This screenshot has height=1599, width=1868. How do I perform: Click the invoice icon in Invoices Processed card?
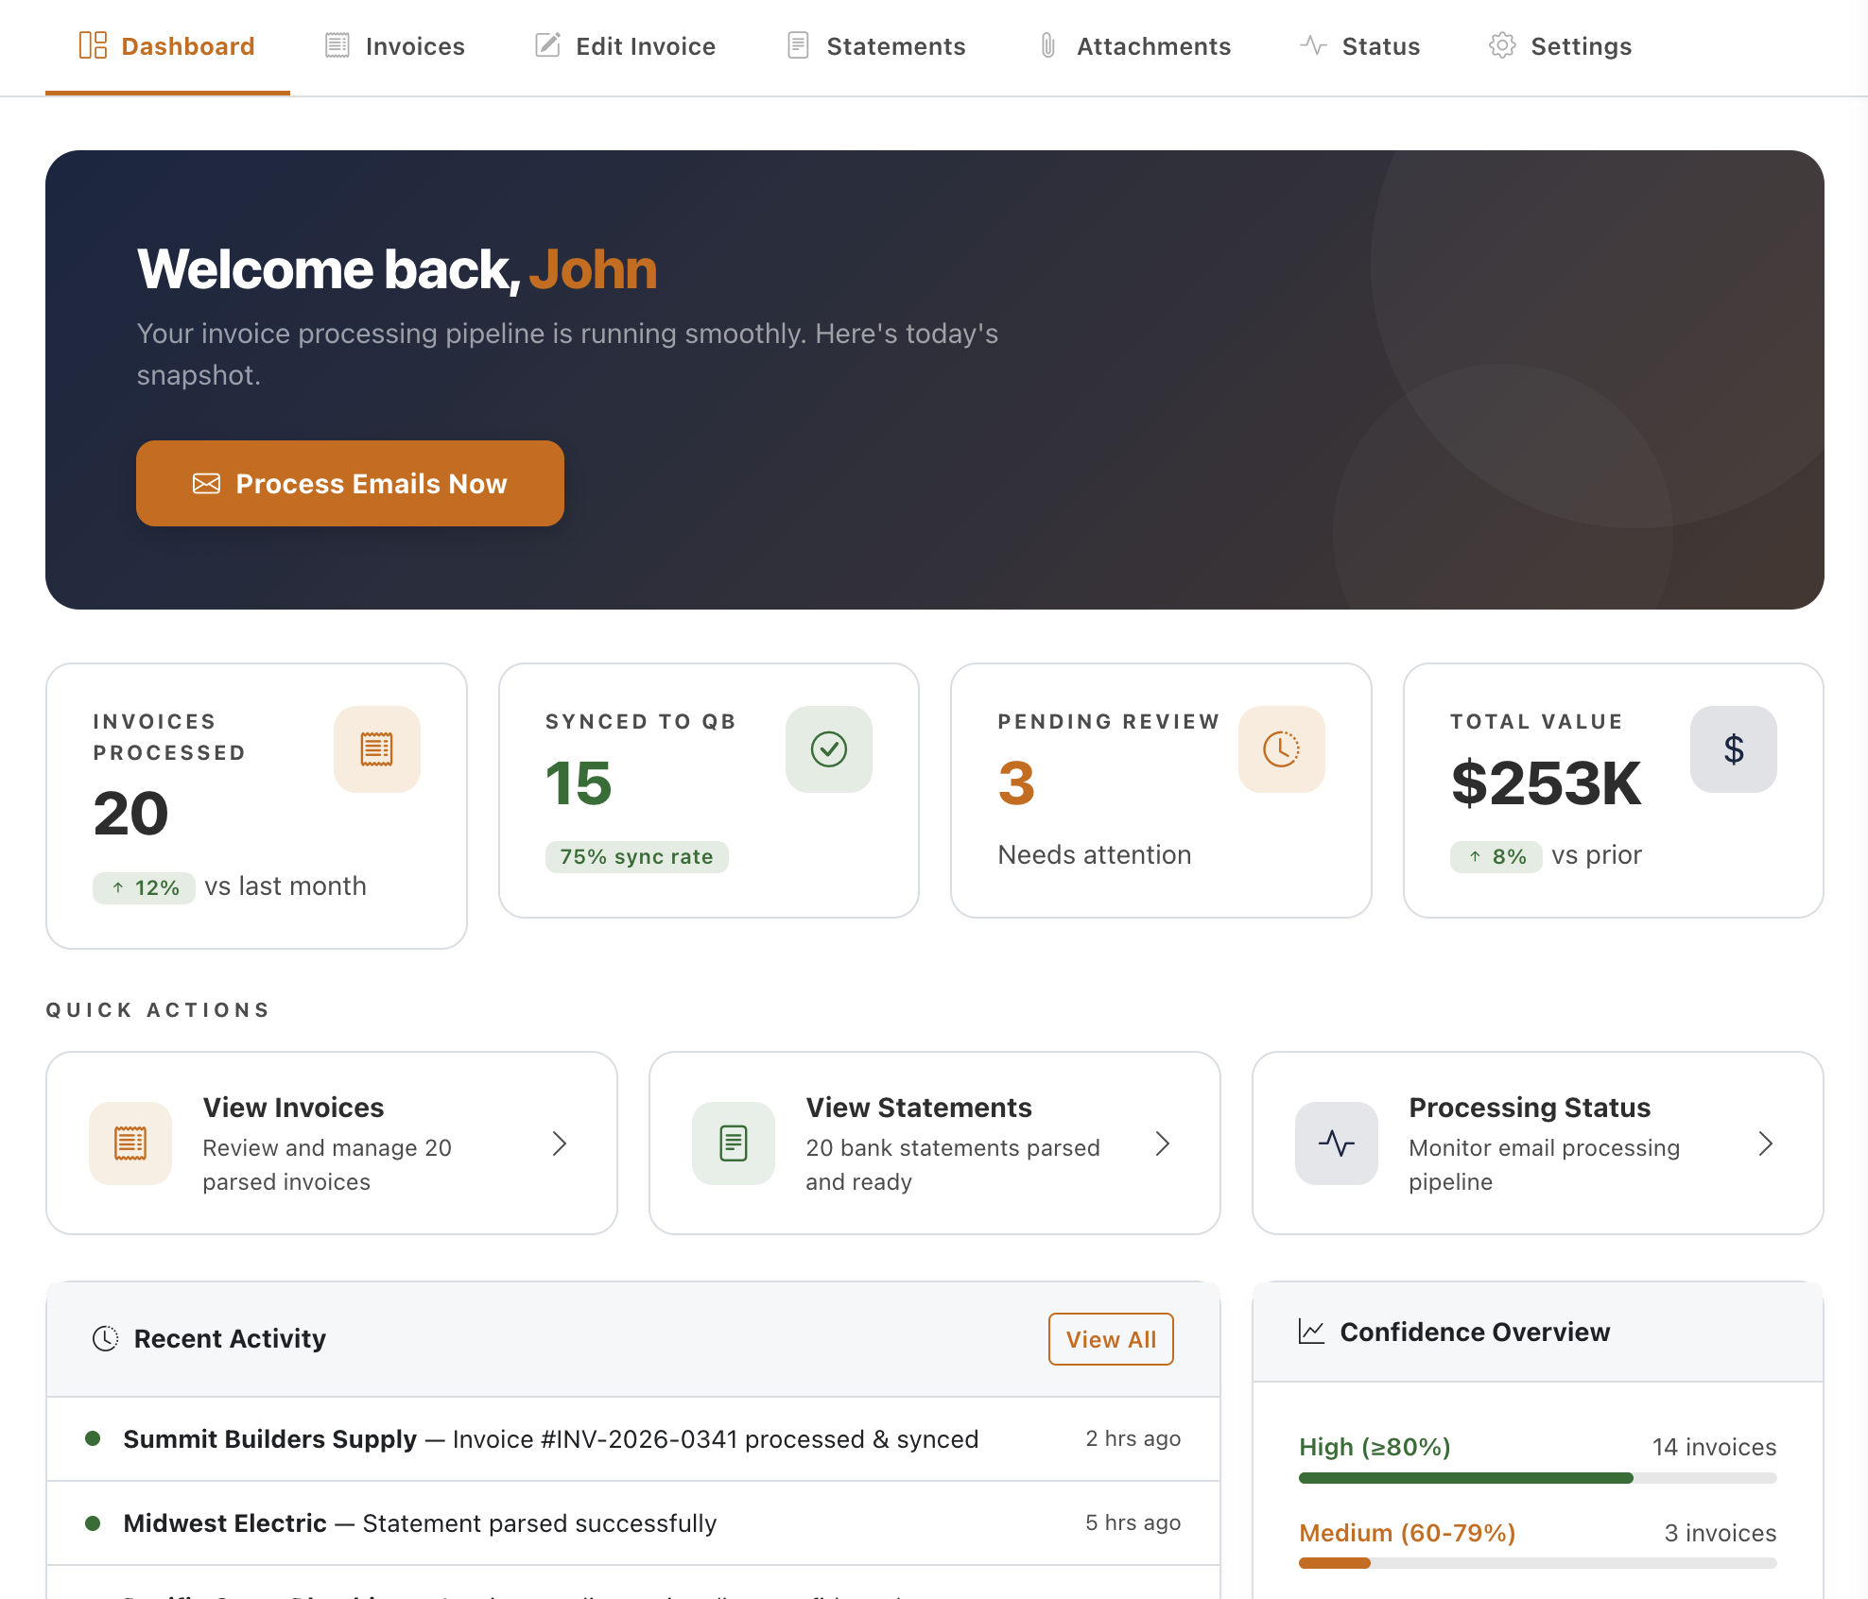coord(377,749)
